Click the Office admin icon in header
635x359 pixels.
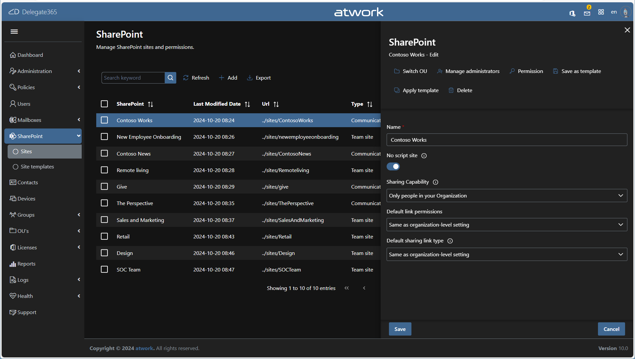point(572,13)
